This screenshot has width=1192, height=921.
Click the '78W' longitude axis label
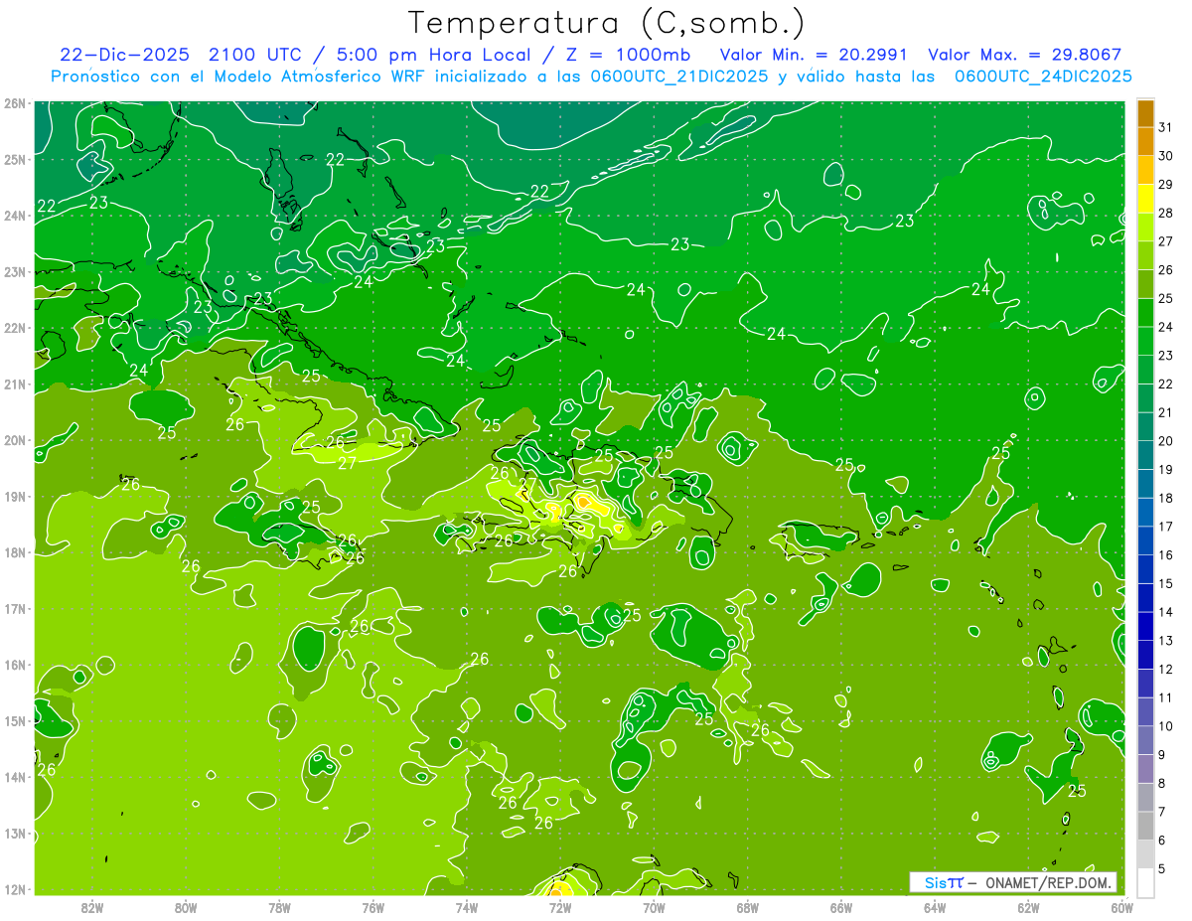pos(279,907)
